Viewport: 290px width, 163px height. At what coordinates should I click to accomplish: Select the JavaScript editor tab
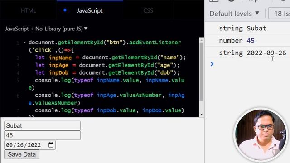pos(90,10)
